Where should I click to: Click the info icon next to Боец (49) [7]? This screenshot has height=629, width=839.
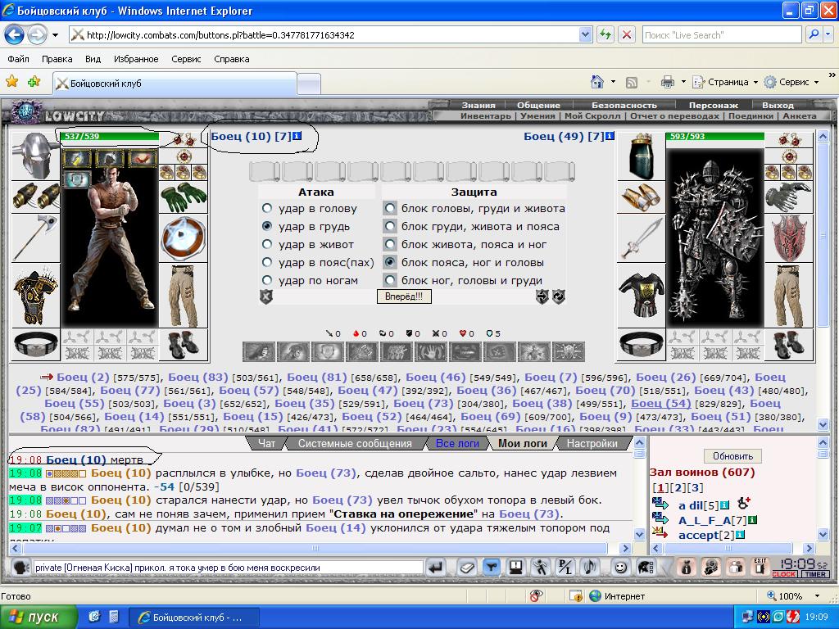[610, 136]
